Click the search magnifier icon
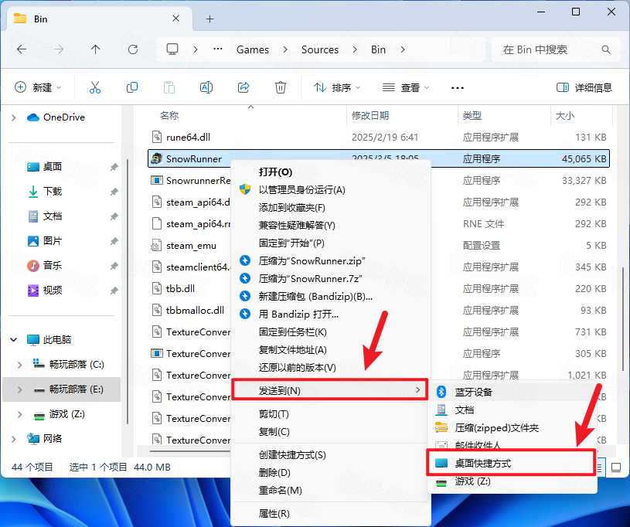This screenshot has height=527, width=630. click(606, 49)
